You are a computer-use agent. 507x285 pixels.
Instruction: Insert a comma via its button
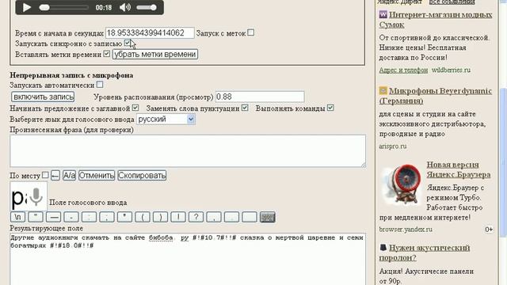point(214,217)
